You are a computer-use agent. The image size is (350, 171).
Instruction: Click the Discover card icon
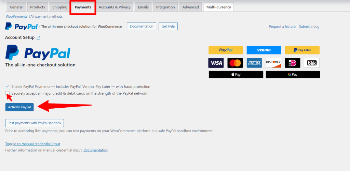pyautogui.click(x=273, y=63)
